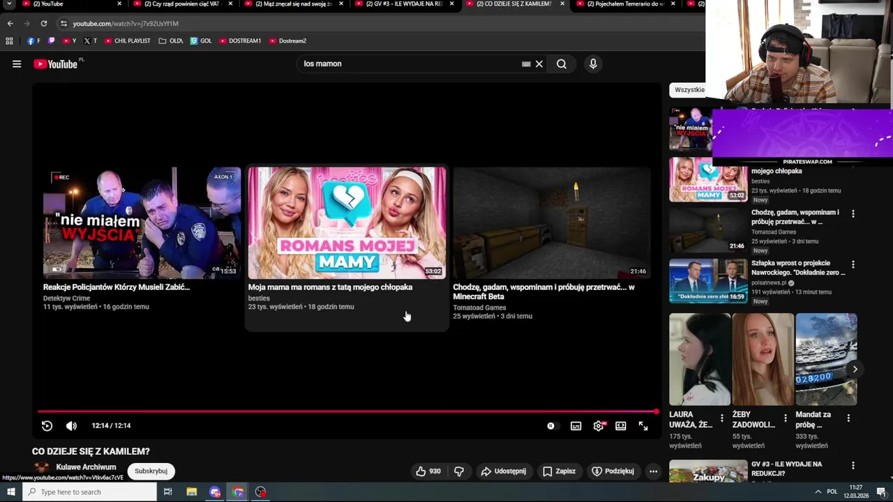
Task: Toggle the autoplay switch in player
Action: [x=551, y=426]
